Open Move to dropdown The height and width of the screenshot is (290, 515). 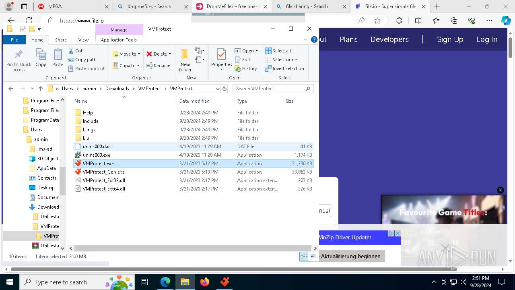point(126,54)
